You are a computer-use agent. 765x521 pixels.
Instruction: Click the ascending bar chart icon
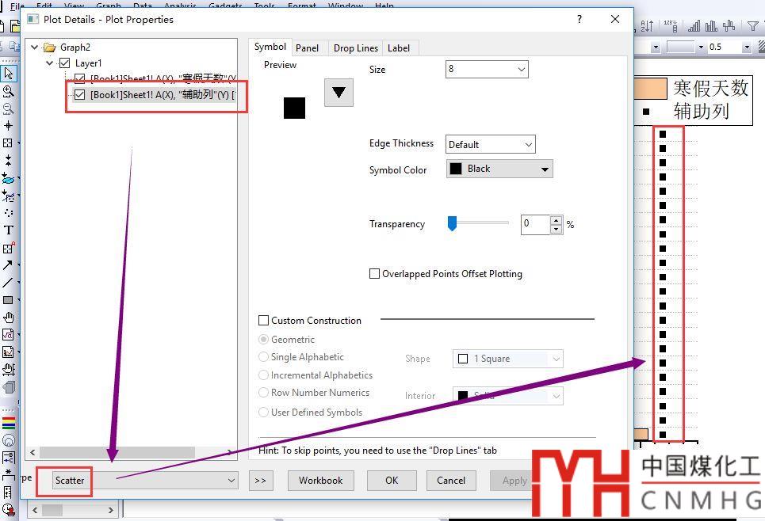(x=694, y=26)
